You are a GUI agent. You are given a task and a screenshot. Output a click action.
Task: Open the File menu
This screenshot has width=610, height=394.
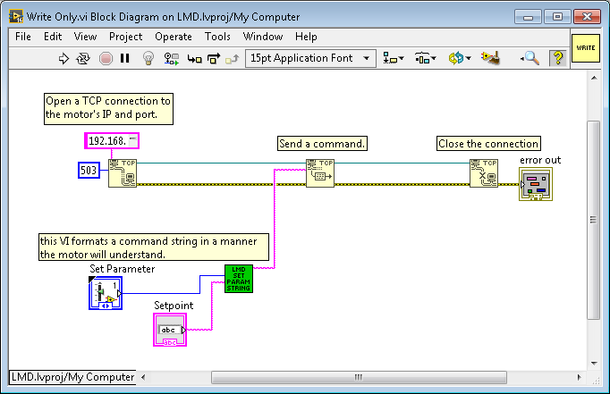[23, 37]
